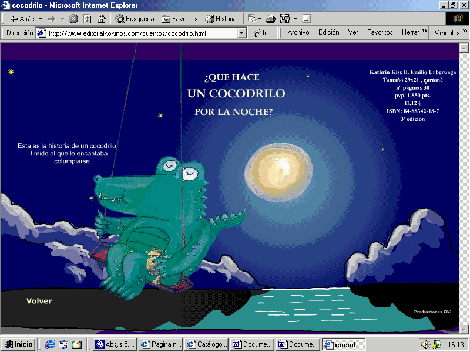Open the Favoritos toolbar panel
Viewport: 470px width, 352px height.
coord(180,19)
